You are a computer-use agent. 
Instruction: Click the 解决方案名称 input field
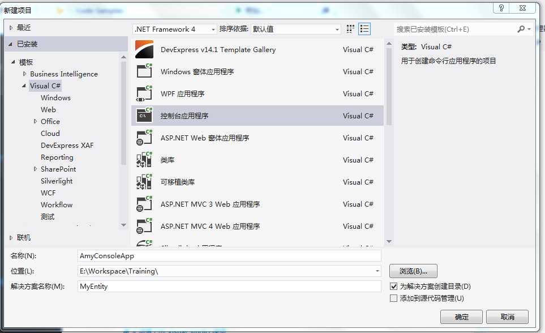click(229, 287)
